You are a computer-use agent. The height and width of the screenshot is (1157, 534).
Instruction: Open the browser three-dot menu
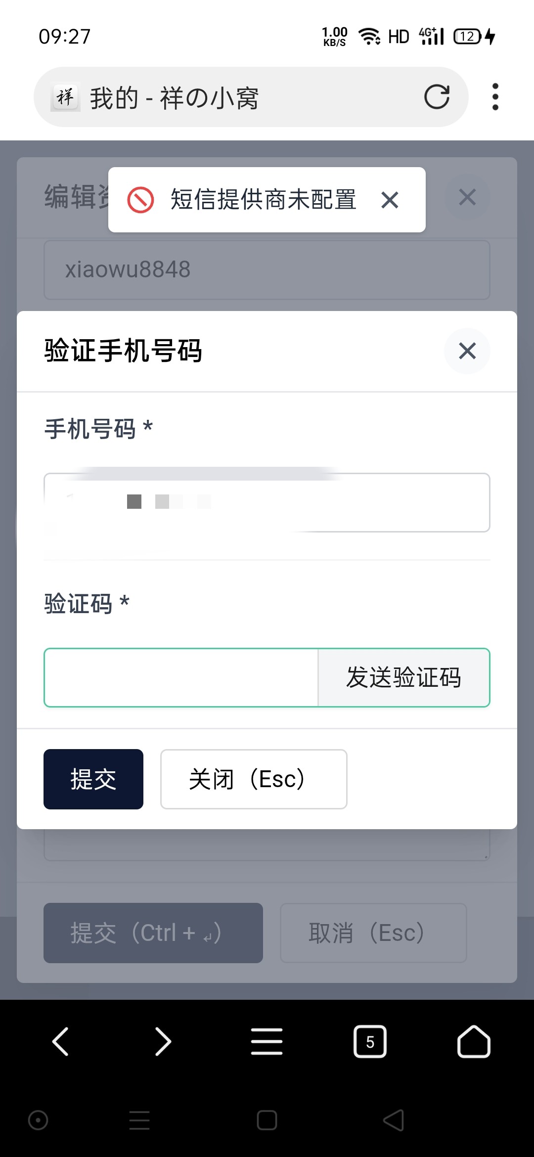pyautogui.click(x=495, y=97)
